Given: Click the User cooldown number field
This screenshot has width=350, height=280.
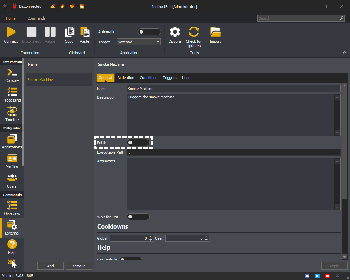Looking at the screenshot, I should coord(185,238).
